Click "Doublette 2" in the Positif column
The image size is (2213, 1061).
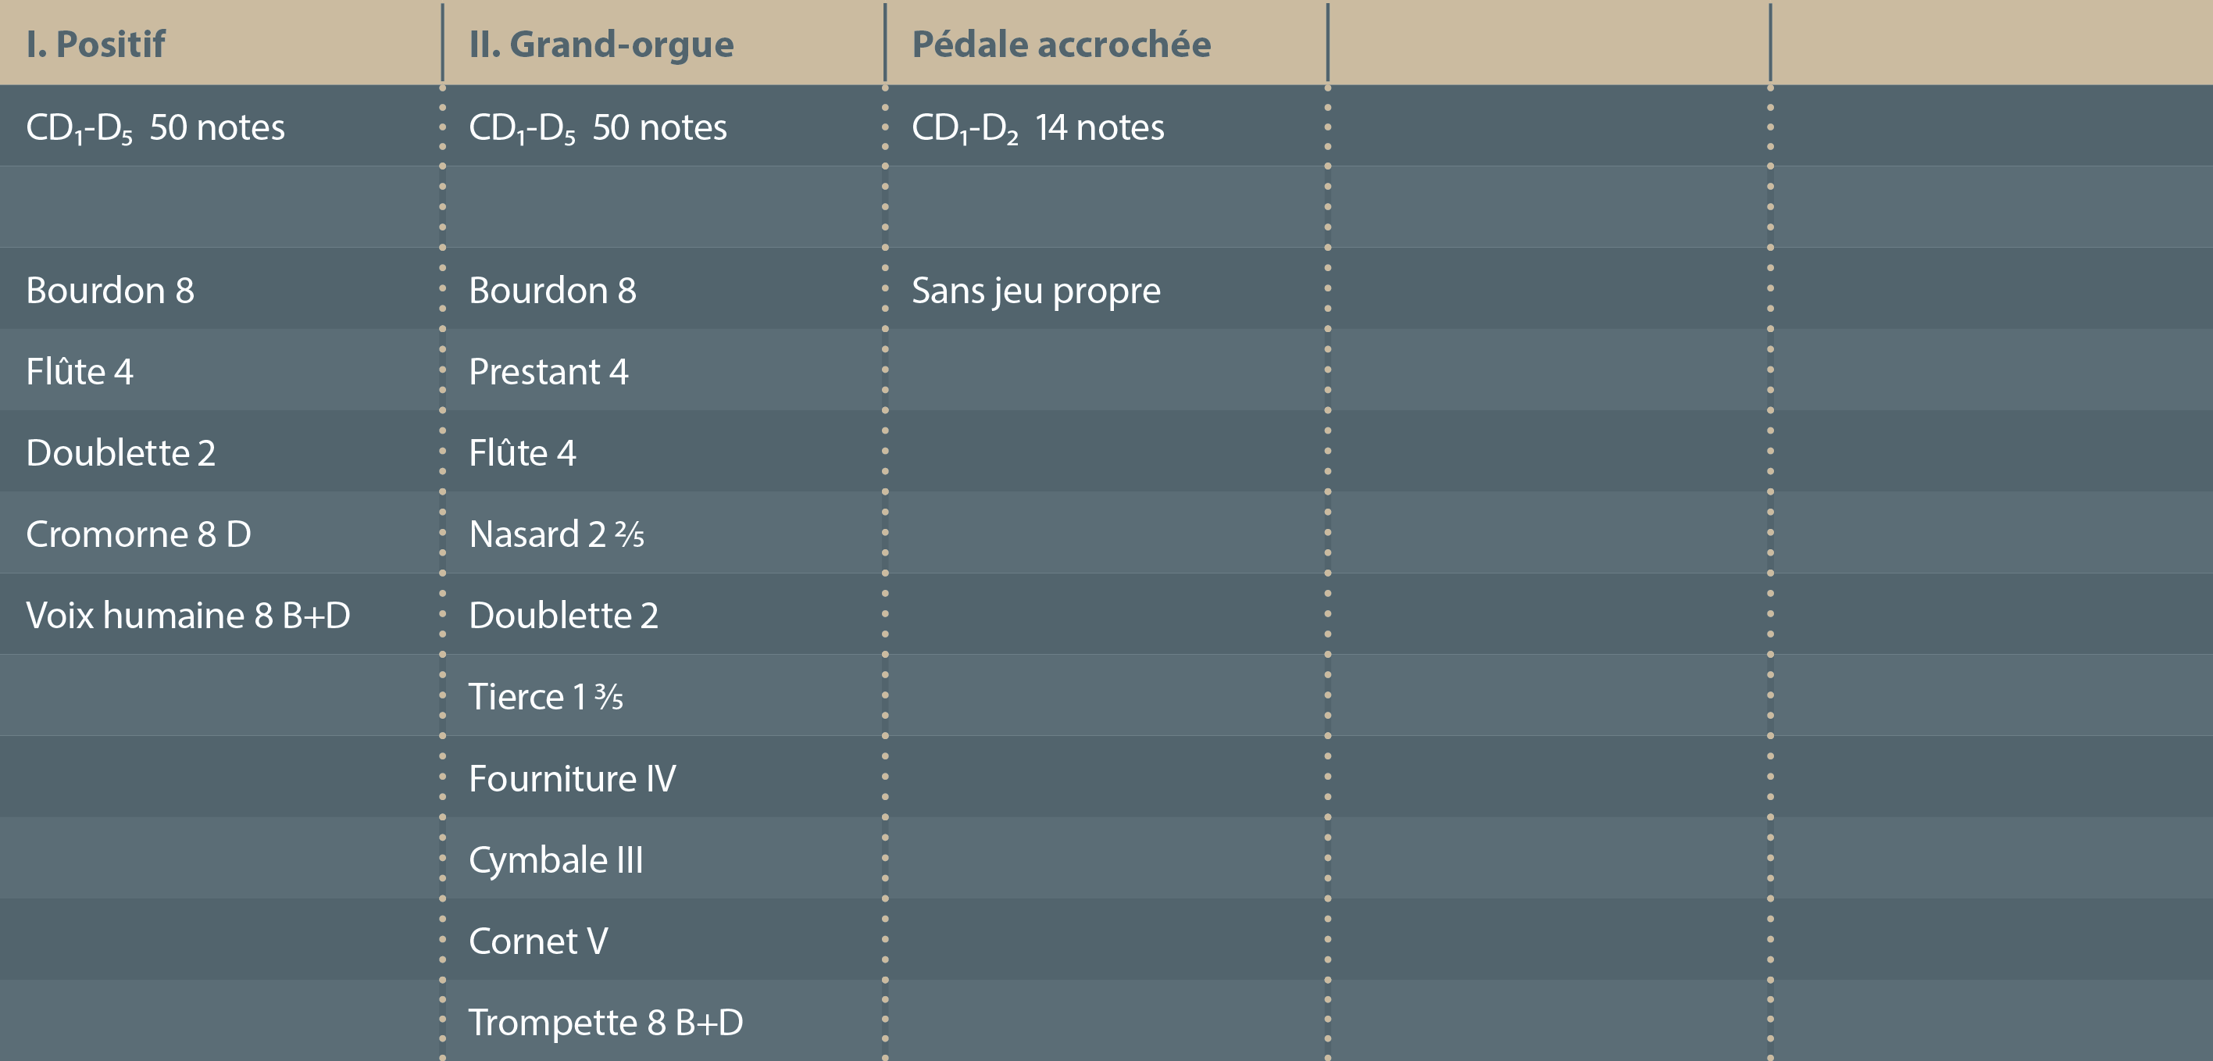120,454
